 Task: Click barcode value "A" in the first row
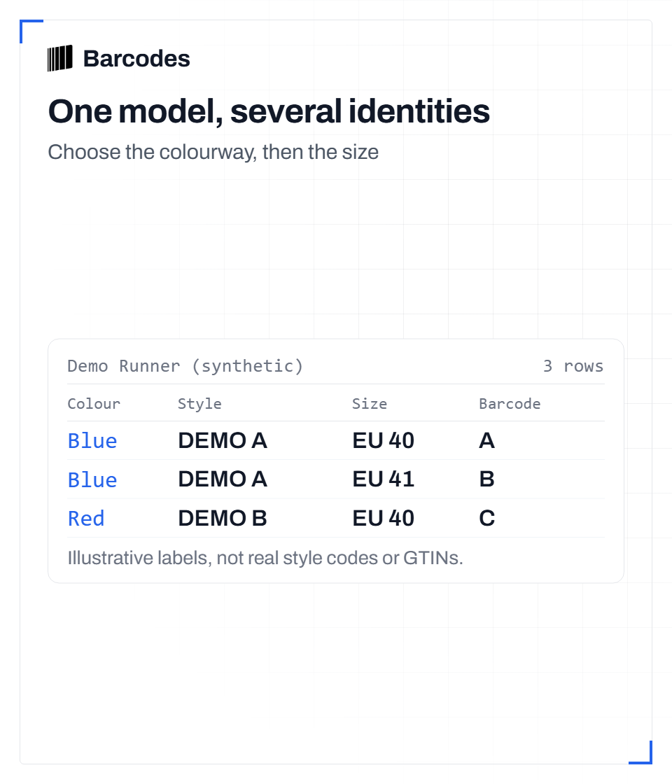487,440
